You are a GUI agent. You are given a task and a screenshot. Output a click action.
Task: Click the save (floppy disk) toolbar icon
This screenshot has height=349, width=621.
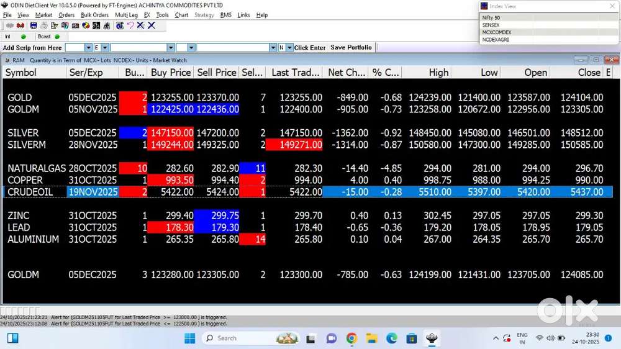34,25
